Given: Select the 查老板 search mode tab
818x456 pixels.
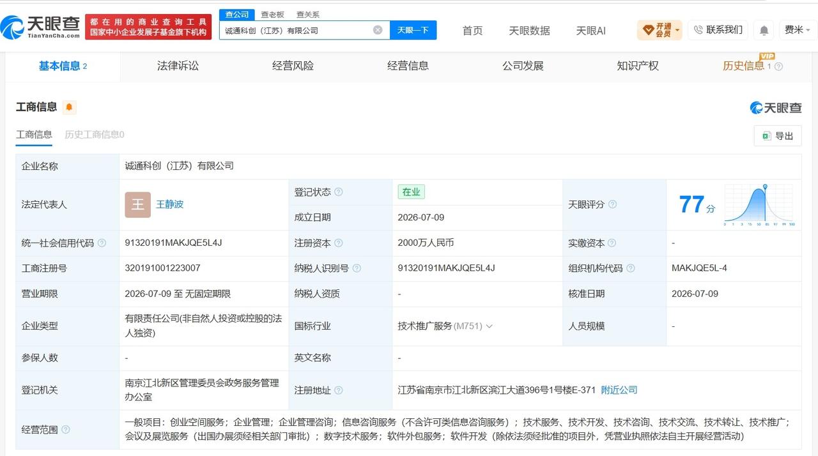Looking at the screenshot, I should pos(272,14).
